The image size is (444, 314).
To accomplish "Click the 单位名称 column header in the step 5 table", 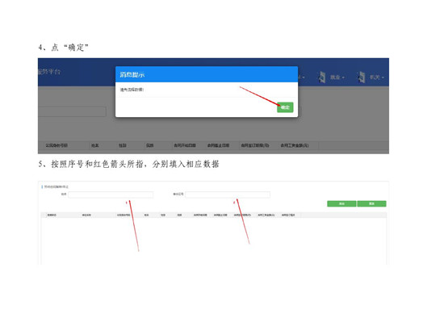I will [86, 216].
